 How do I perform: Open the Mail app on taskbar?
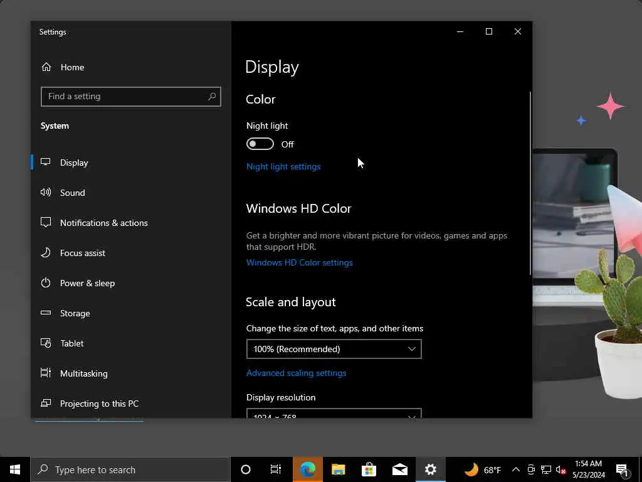click(399, 469)
